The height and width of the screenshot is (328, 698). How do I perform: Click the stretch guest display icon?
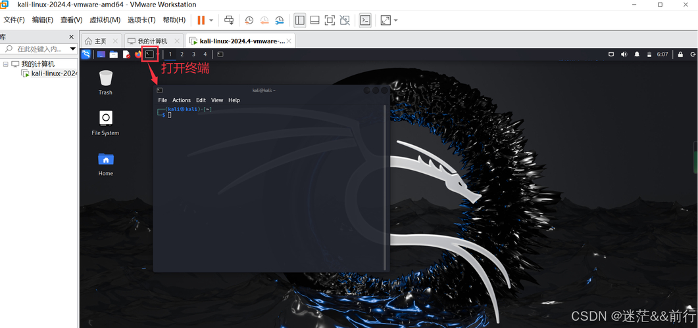click(386, 20)
